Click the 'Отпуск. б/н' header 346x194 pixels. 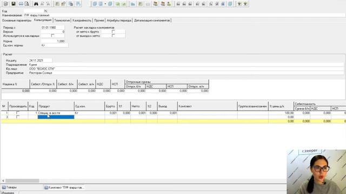click(135, 86)
